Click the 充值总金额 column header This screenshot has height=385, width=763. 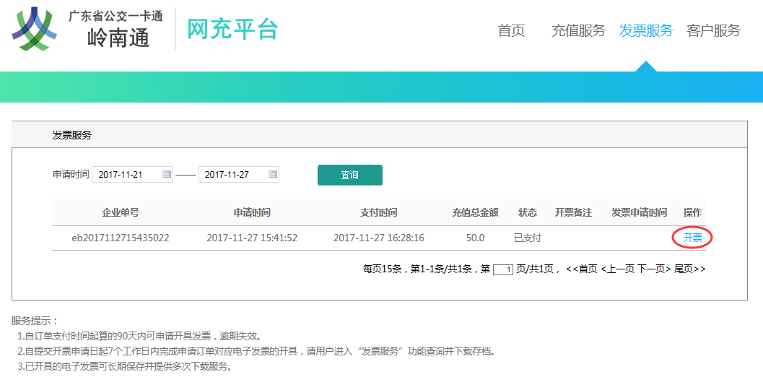point(475,212)
